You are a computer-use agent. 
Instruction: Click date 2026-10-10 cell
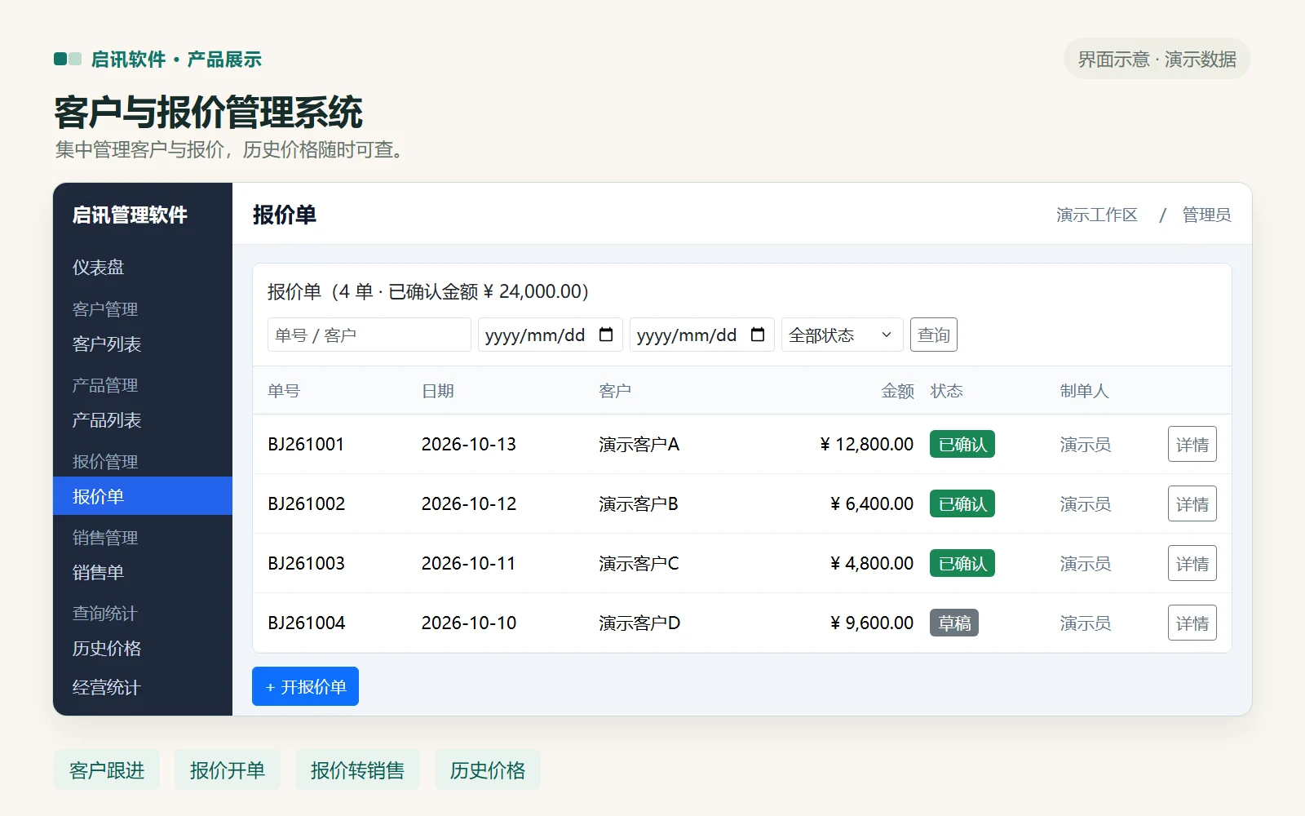(x=469, y=623)
